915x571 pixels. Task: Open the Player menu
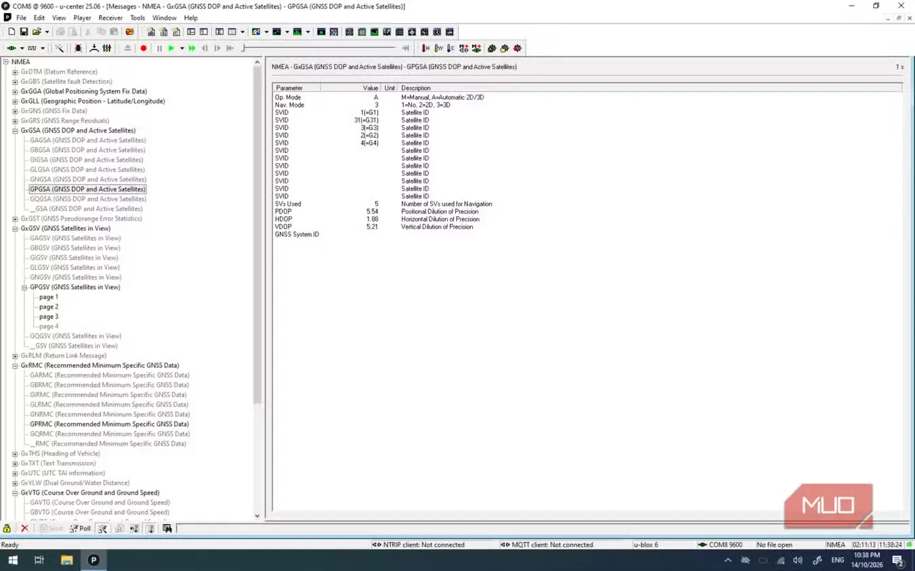(x=82, y=18)
